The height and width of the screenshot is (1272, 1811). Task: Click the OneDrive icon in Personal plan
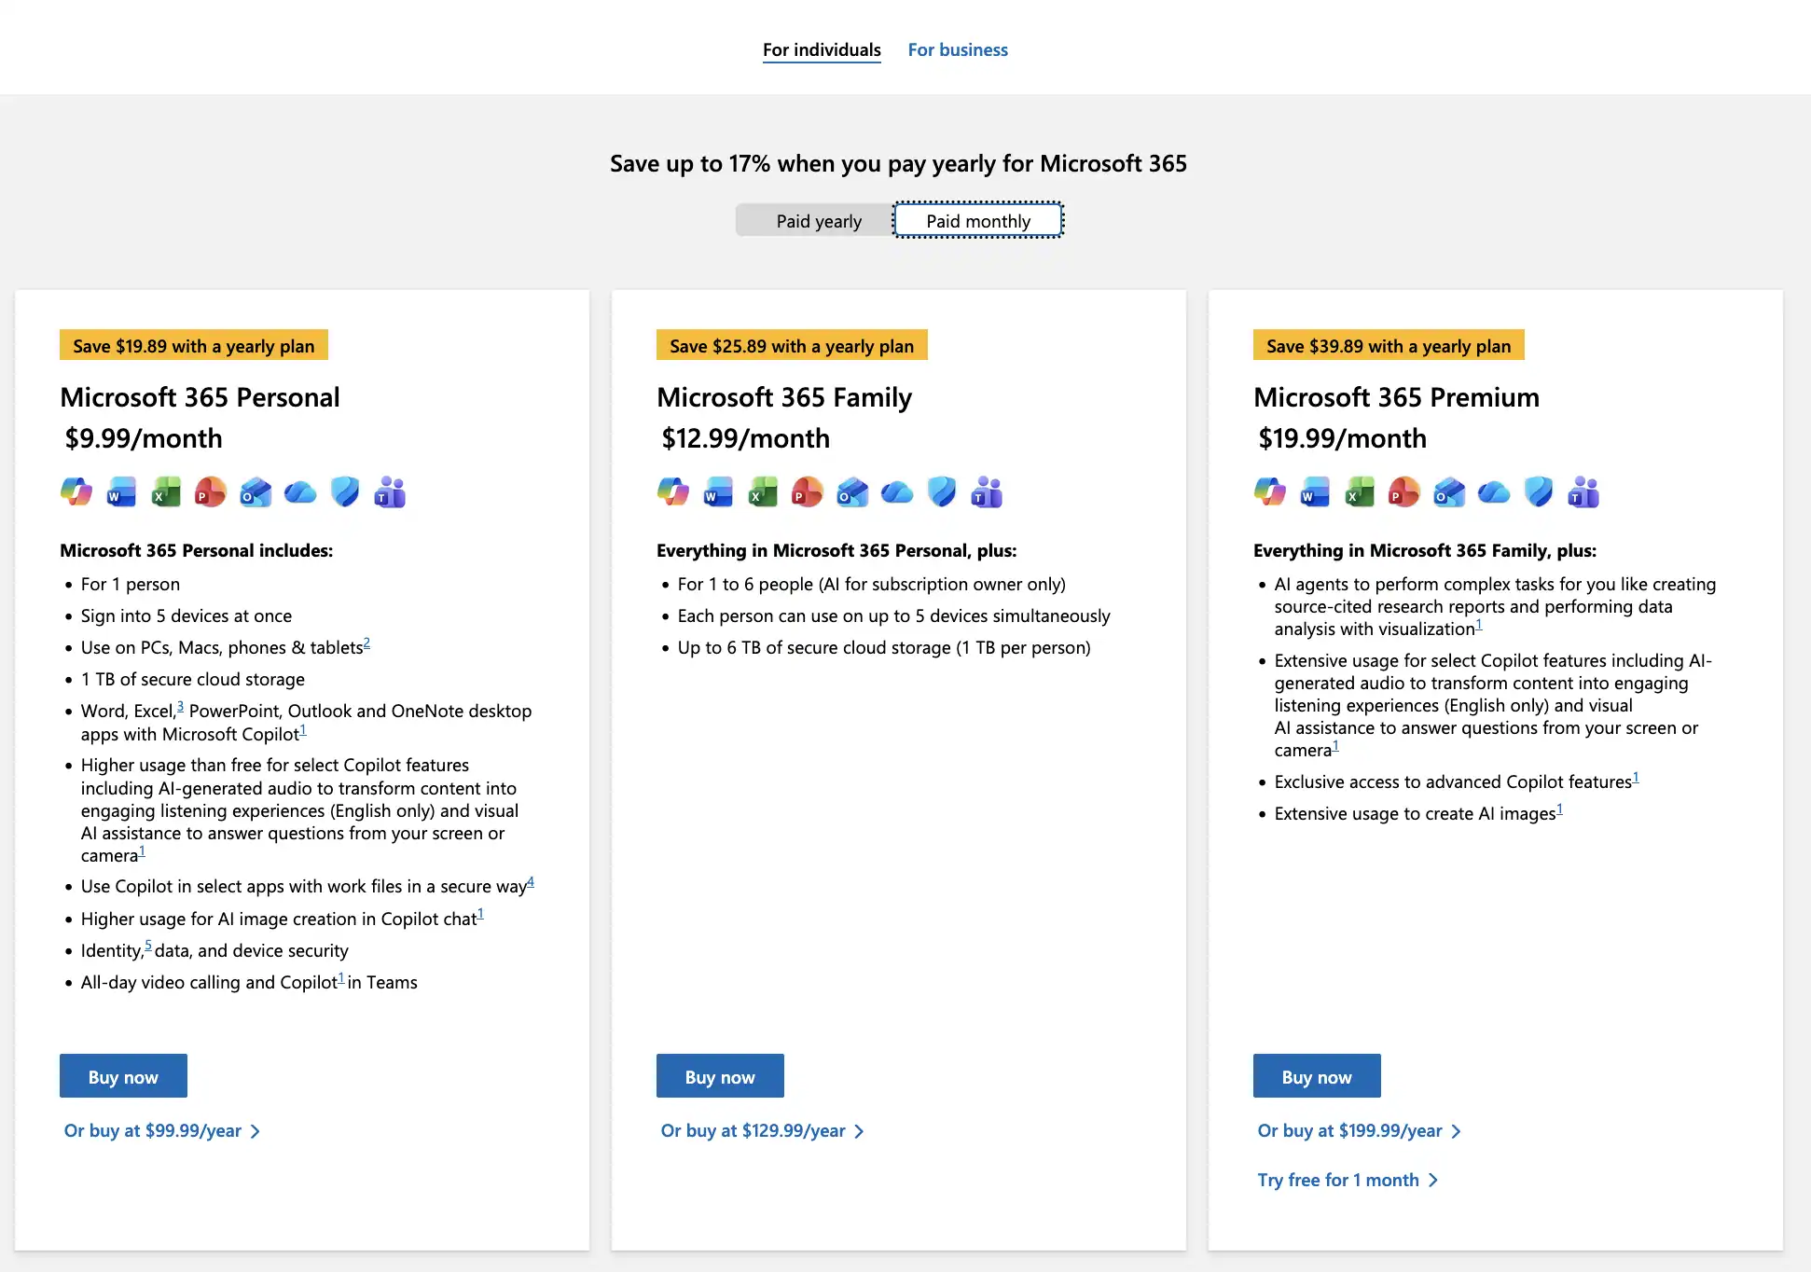[x=300, y=491]
